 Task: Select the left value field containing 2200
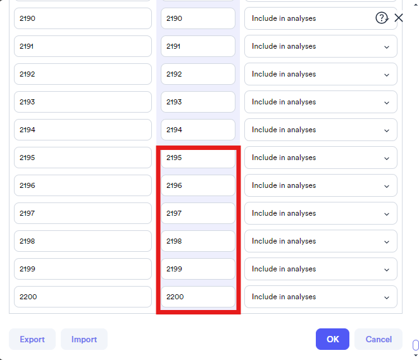click(x=83, y=297)
